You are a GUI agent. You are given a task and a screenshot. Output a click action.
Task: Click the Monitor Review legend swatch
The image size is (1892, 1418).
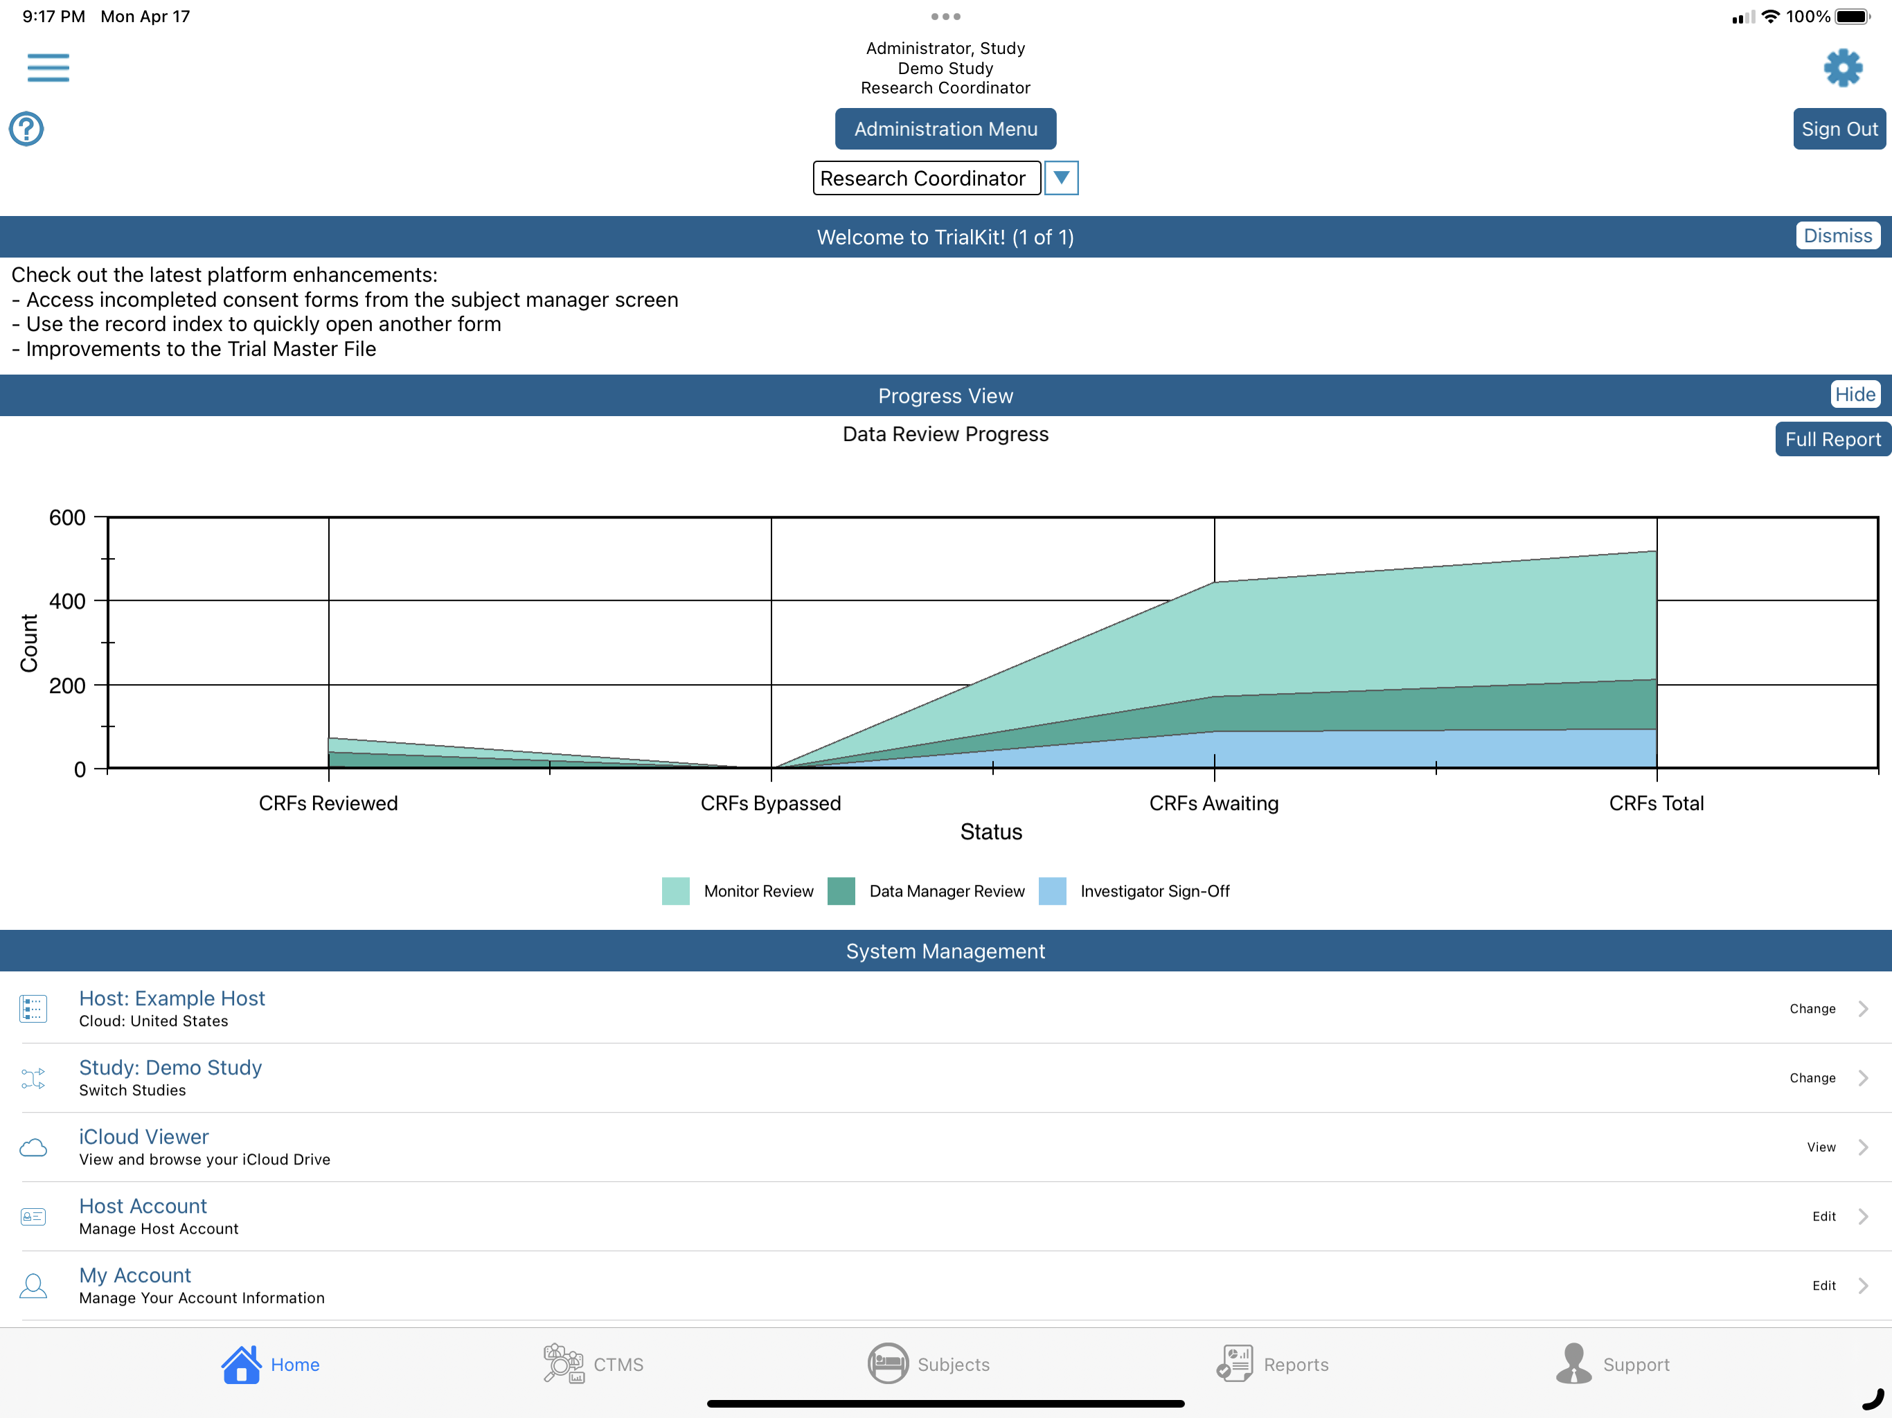[676, 891]
